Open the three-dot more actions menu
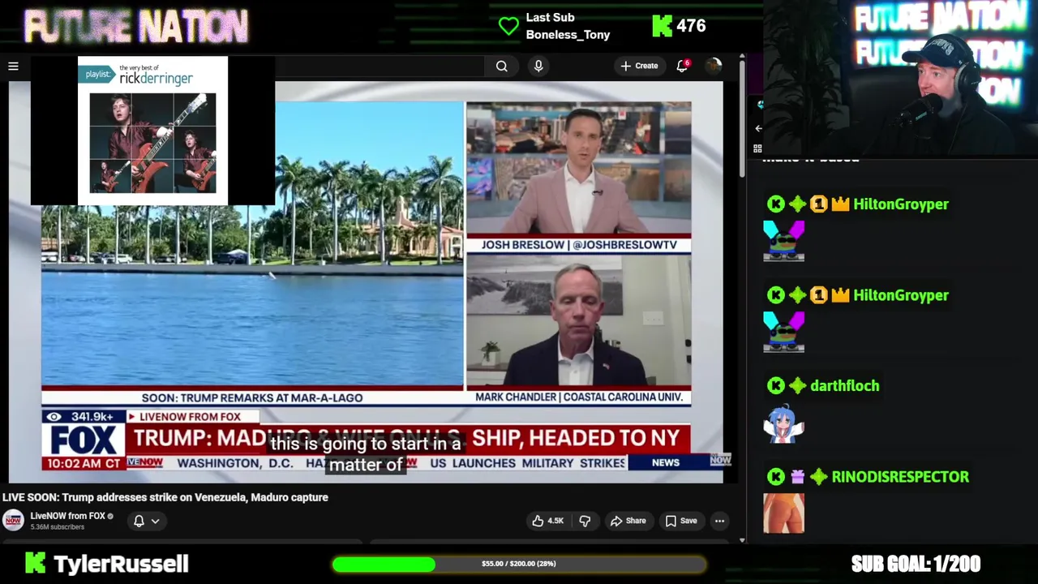Viewport: 1038px width, 584px height. [719, 521]
